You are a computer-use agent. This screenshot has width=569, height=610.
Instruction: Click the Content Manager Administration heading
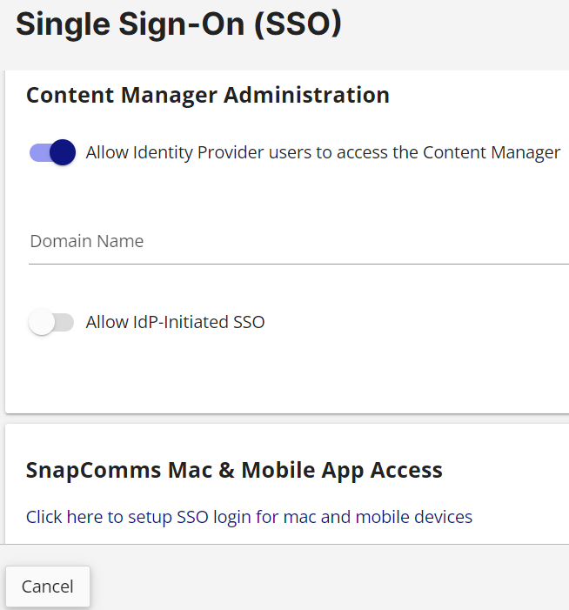pos(208,95)
